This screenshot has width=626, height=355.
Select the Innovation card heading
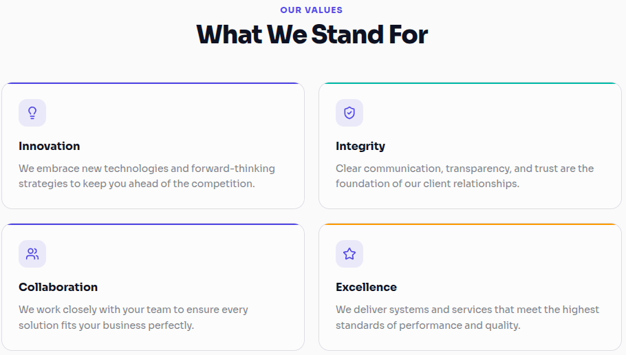click(x=49, y=146)
